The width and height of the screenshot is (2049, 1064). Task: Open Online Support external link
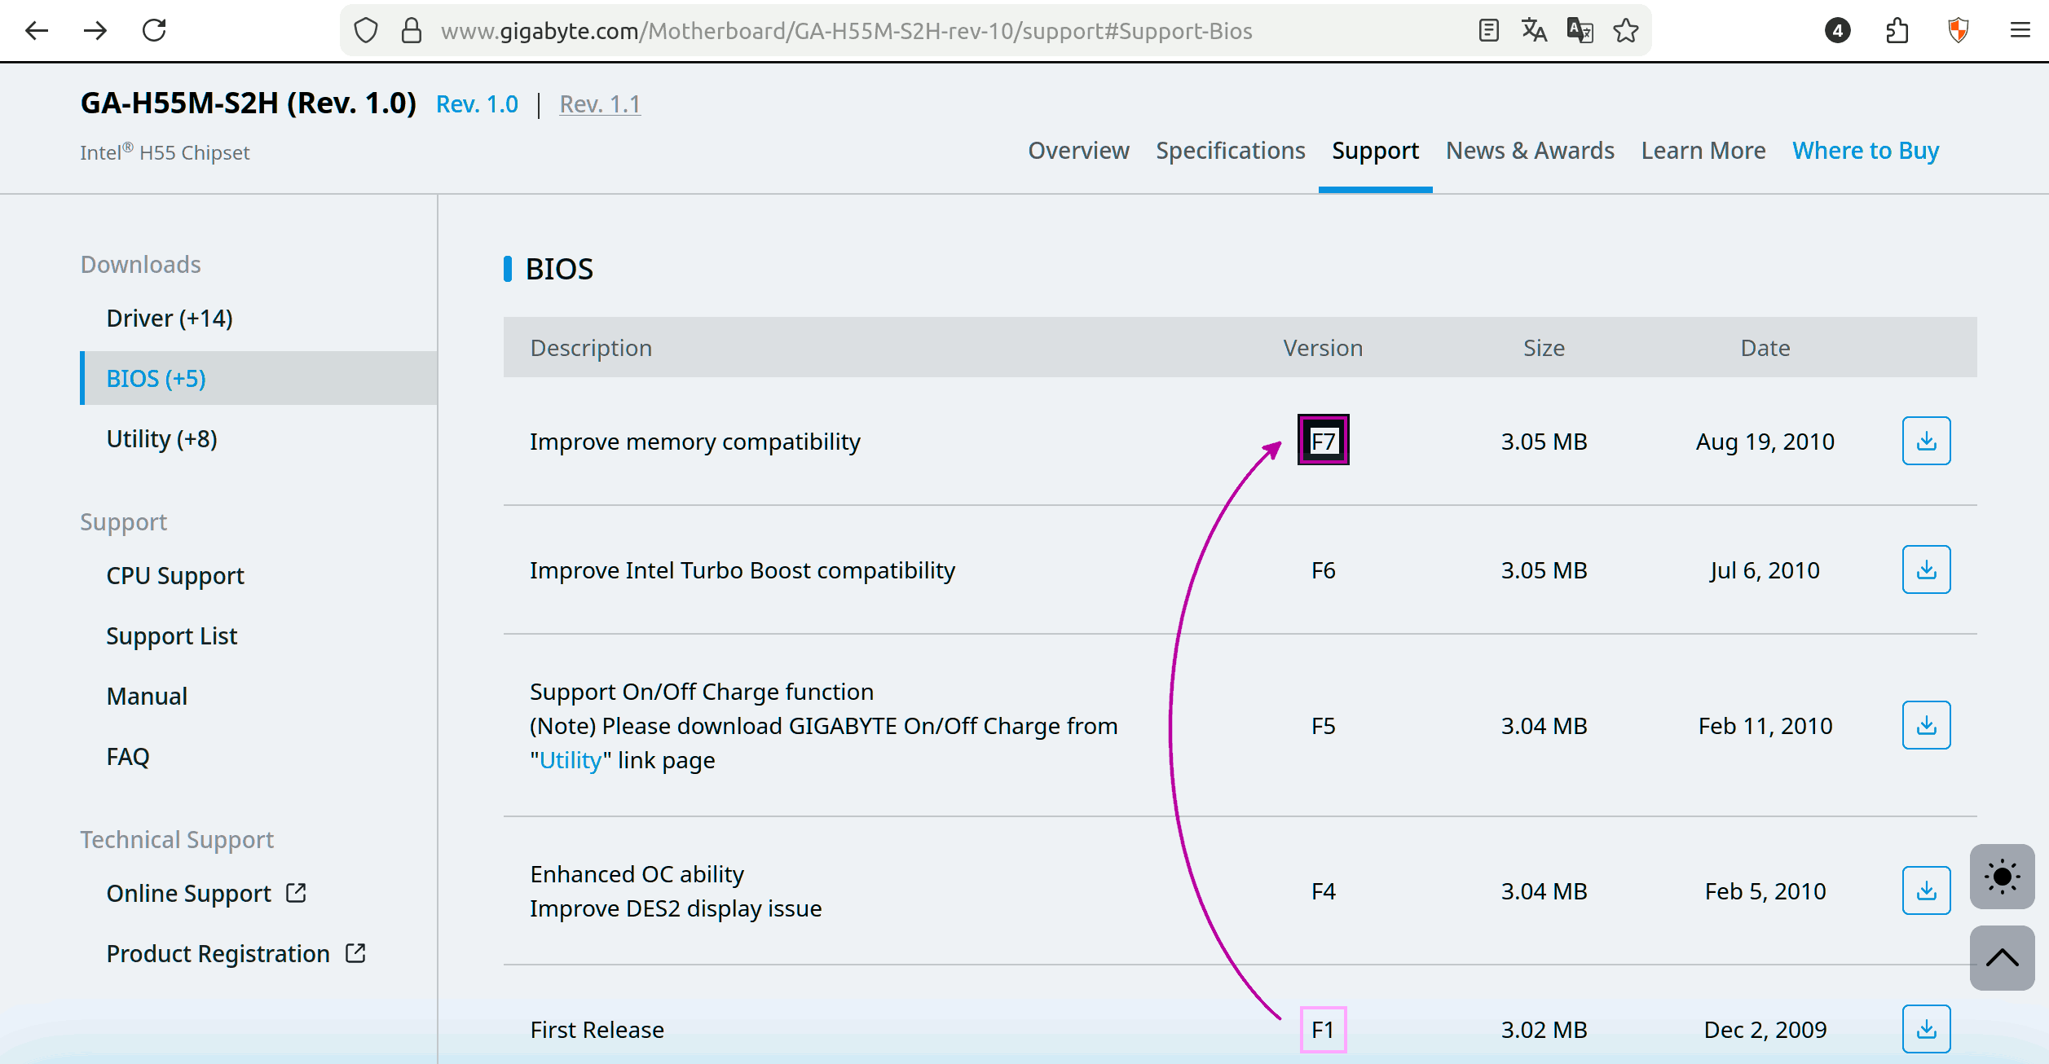206,894
